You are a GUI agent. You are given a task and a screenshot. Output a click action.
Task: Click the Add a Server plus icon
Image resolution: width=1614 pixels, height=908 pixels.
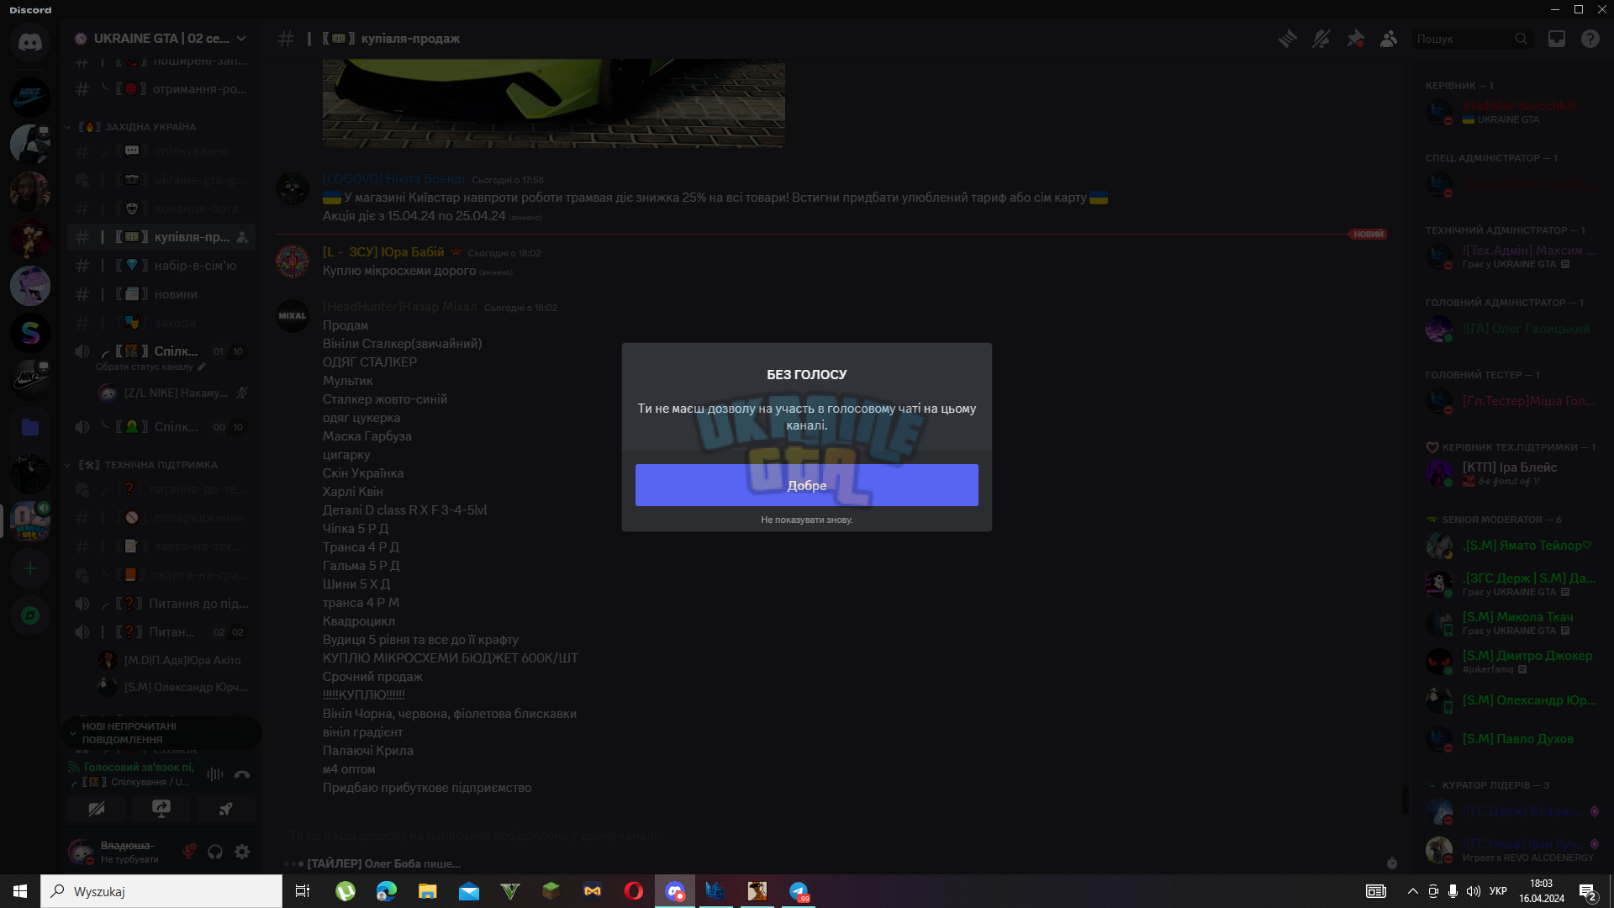pos(30,569)
